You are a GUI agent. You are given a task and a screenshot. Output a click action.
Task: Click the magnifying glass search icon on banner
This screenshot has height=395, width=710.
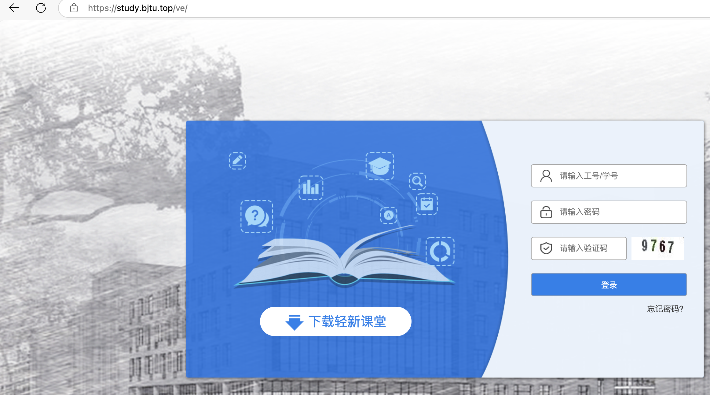tap(417, 181)
